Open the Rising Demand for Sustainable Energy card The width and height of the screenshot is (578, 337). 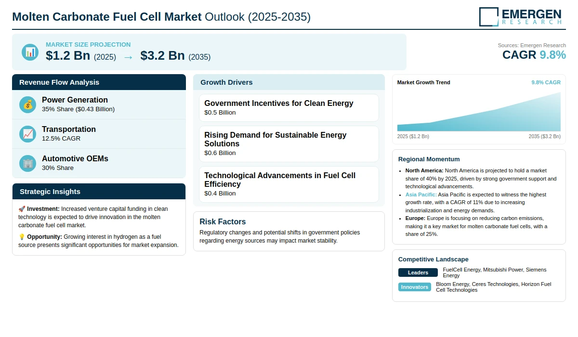click(x=289, y=144)
